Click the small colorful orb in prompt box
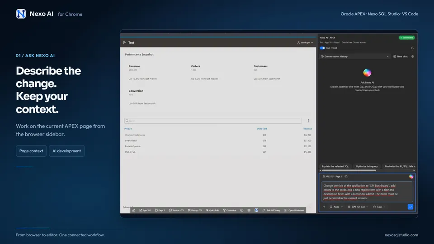 [411, 177]
